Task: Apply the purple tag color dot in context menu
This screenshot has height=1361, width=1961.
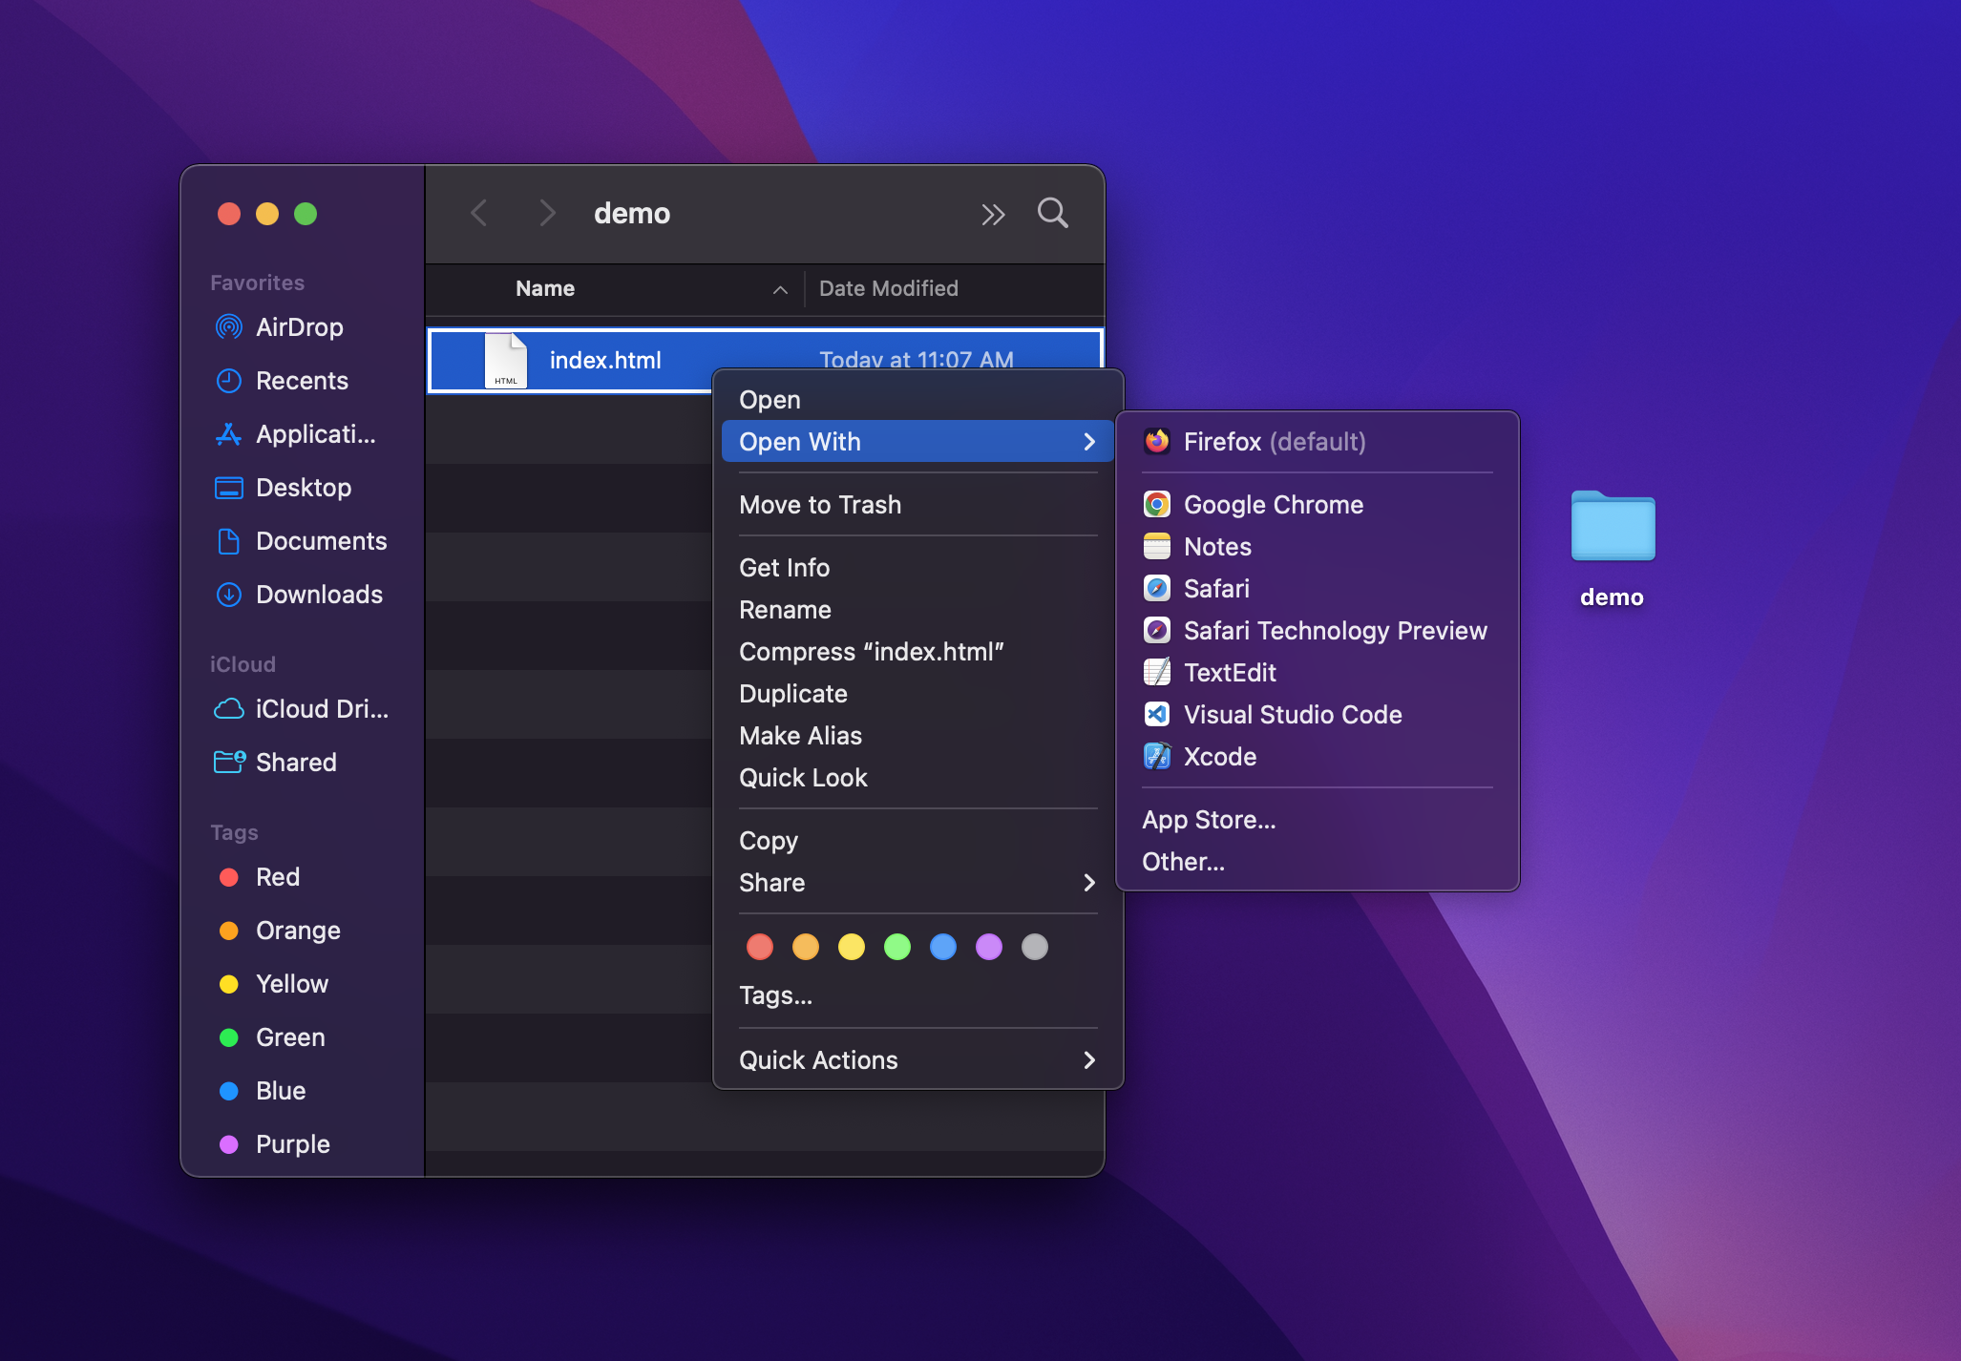Action: (989, 947)
